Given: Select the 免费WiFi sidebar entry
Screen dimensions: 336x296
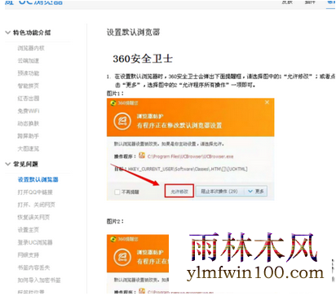Looking at the screenshot, I should click(29, 111).
